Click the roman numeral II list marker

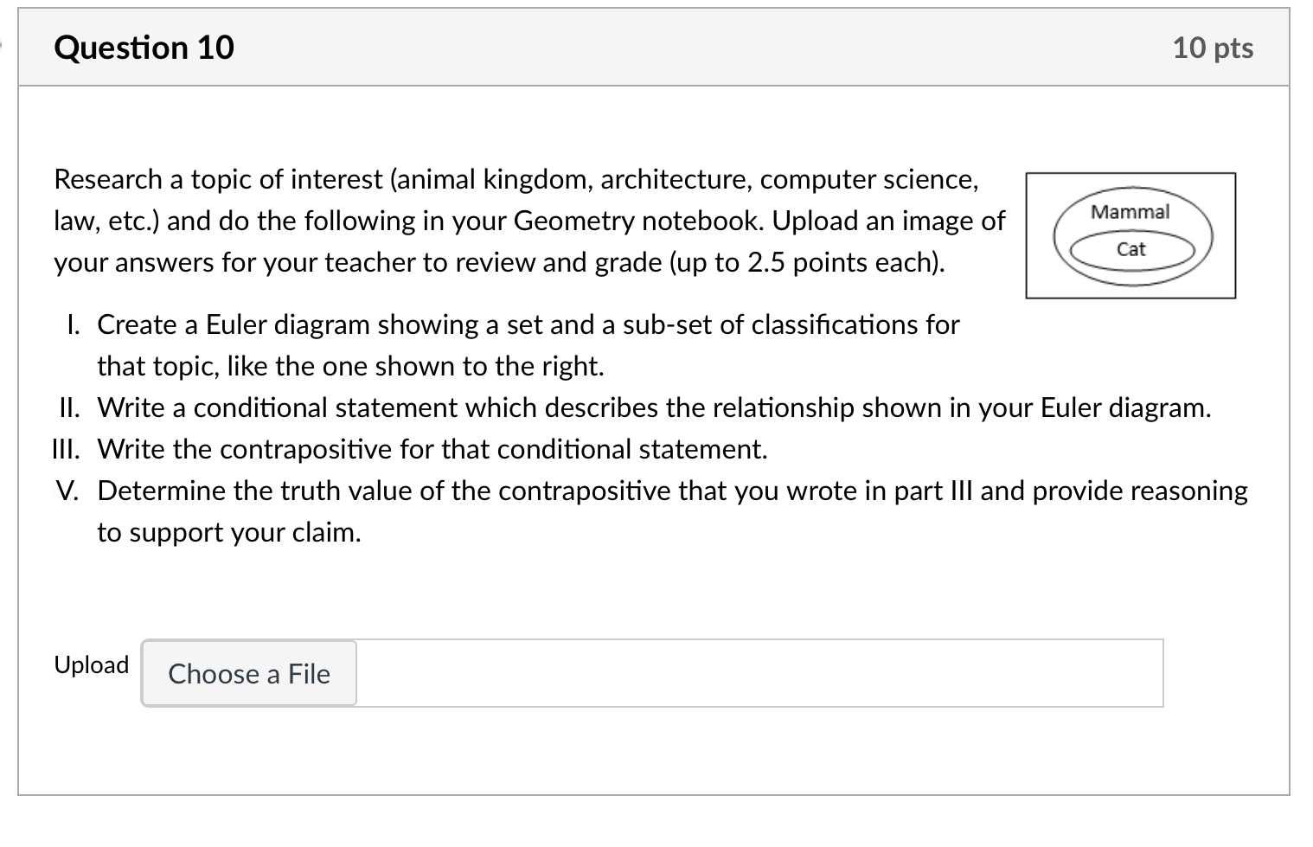tap(69, 407)
